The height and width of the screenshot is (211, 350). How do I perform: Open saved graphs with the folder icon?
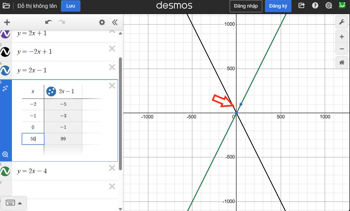pyautogui.click(x=7, y=5)
